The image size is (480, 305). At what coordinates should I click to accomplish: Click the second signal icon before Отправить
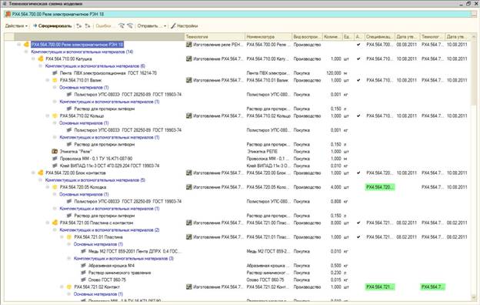pyautogui.click(x=130, y=26)
